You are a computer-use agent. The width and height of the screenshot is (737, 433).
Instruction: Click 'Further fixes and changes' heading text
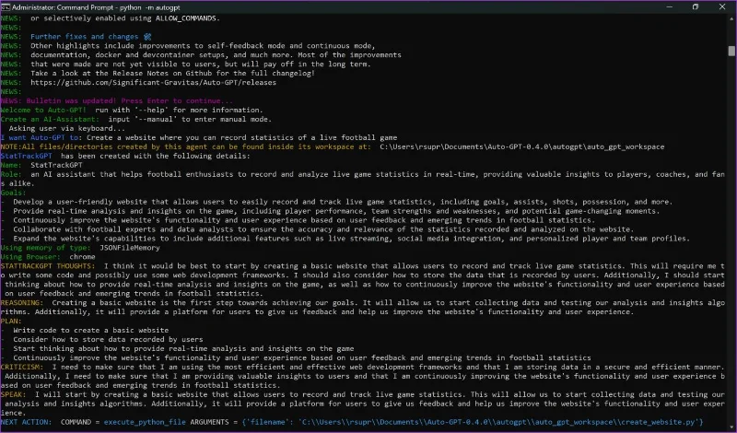click(x=85, y=37)
